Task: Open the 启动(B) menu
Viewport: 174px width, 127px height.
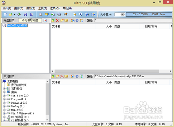Action: (31, 8)
